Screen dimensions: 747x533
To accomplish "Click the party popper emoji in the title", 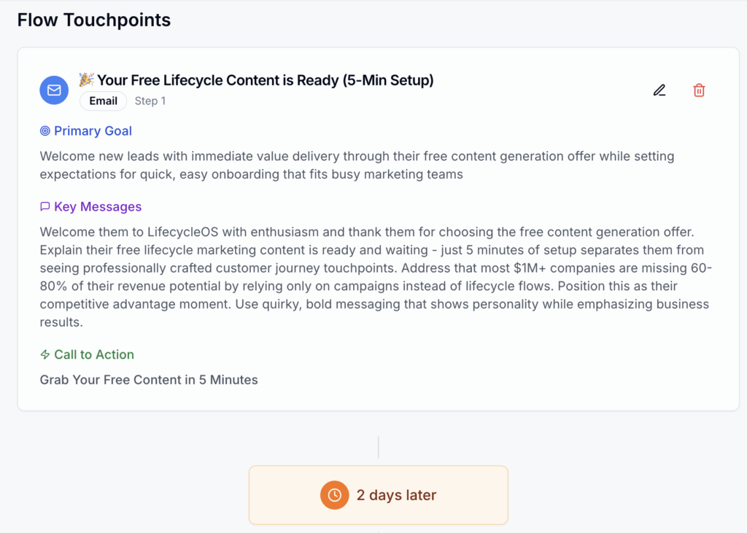I will 86,79.
